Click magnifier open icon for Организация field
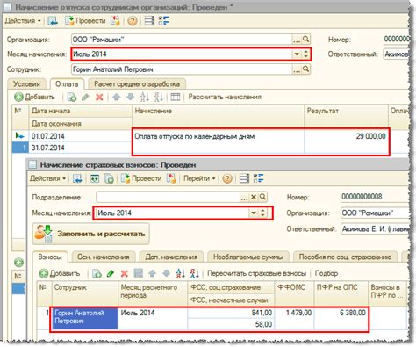This screenshot has width=416, height=347. 305,40
